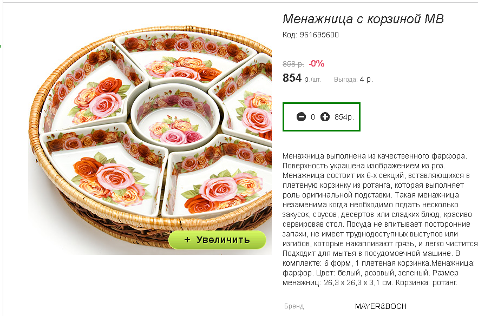The image size is (478, 316).
Task: Click the top rose-patterned dish section
Action: pos(186,58)
